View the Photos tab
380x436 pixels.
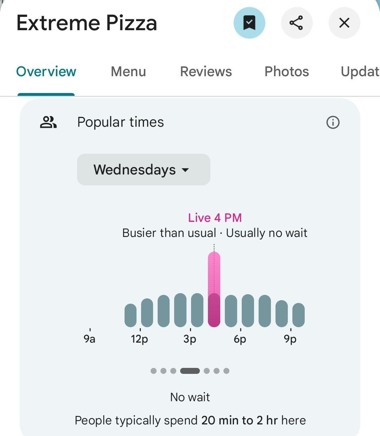[x=286, y=72]
